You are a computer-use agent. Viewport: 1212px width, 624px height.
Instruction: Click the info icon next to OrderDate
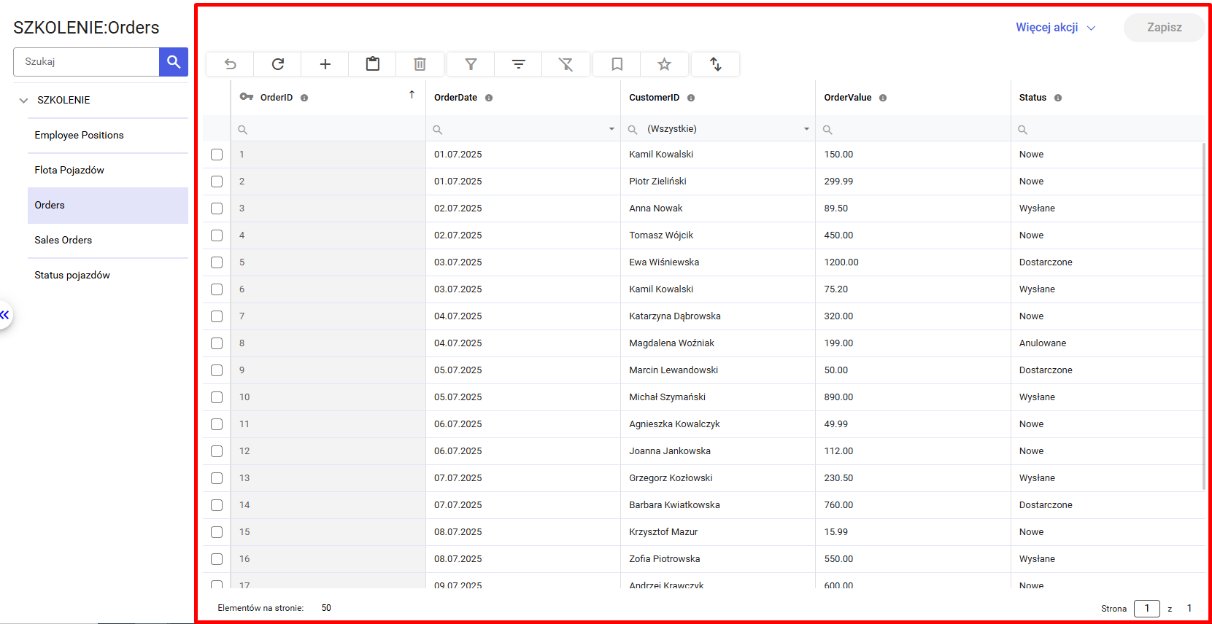tap(489, 98)
